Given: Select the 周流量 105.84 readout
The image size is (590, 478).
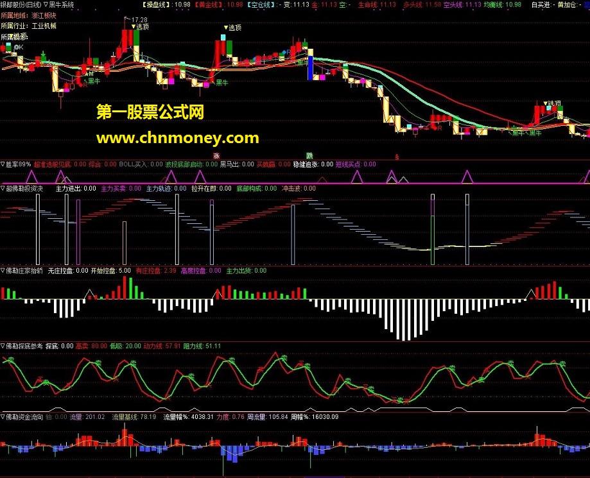Looking at the screenshot, I should 267,417.
